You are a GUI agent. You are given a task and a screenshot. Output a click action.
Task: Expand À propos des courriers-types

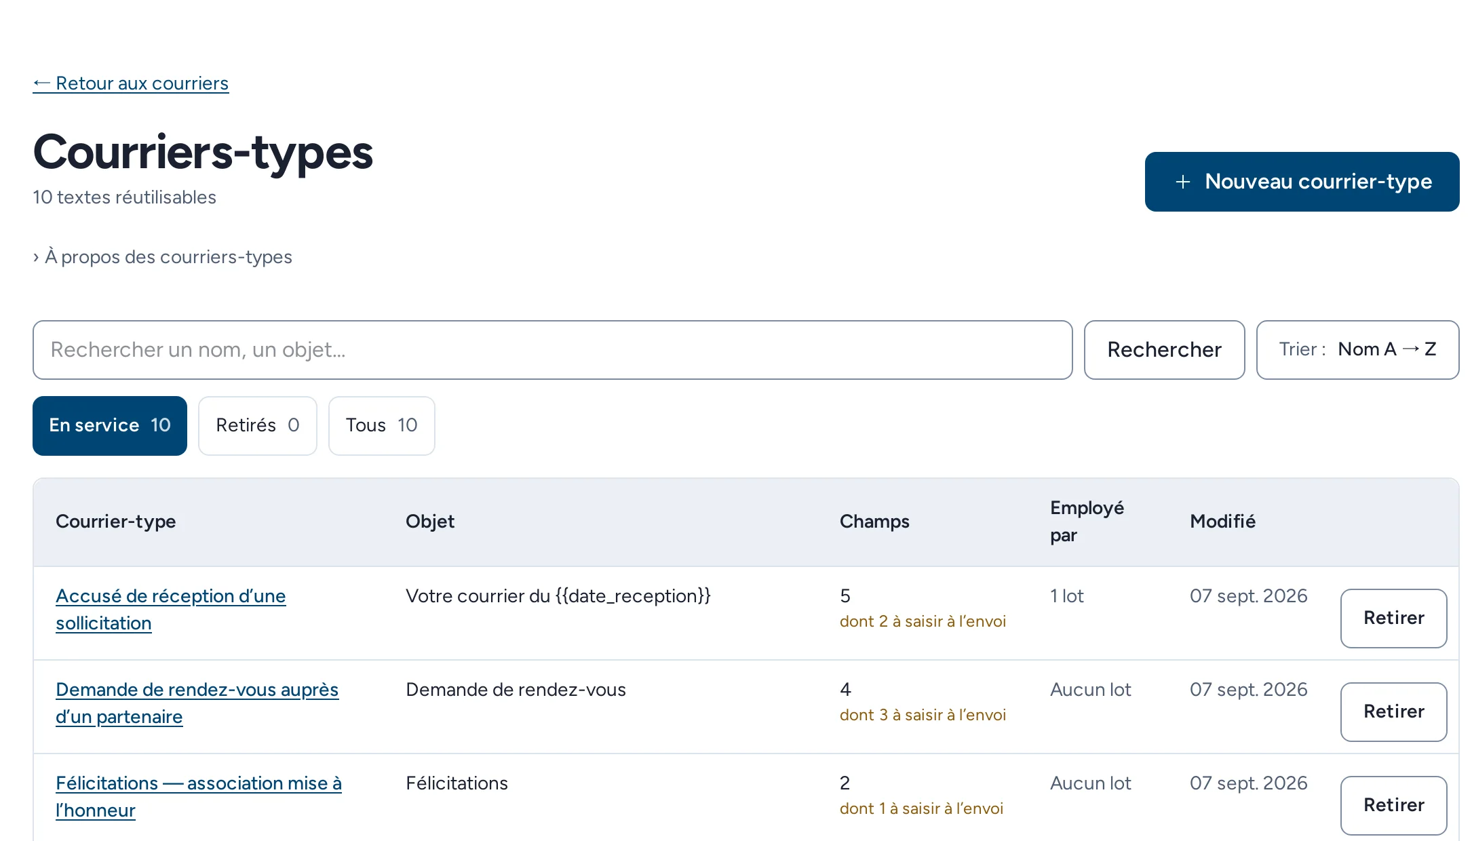pos(163,257)
